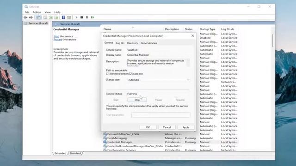296x166 pixels.
Task: Click the Stop Service square icon in toolbar
Action: point(82,18)
